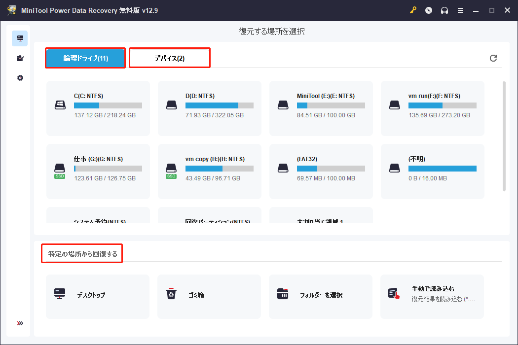The width and height of the screenshot is (518, 345).
Task: Click the bootable media disc icon
Action: point(429,10)
